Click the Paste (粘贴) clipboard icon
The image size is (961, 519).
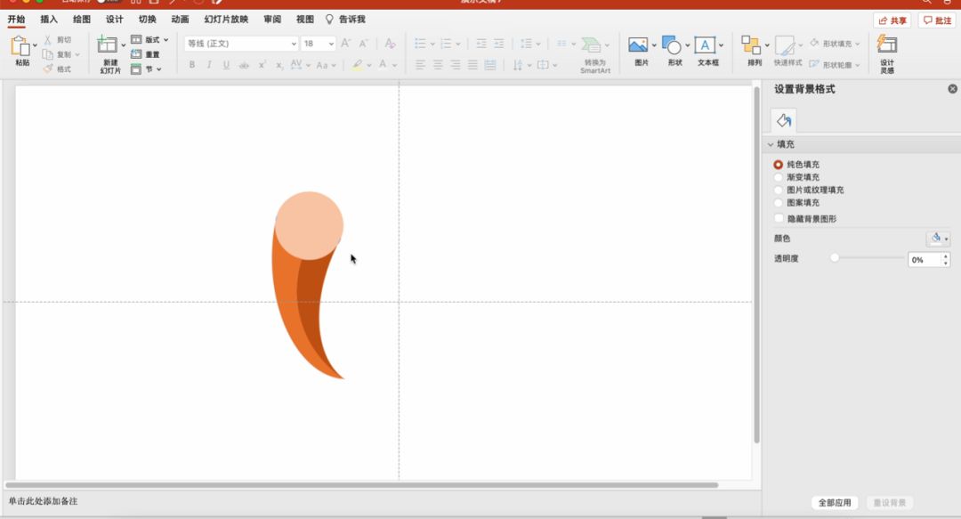(20, 46)
